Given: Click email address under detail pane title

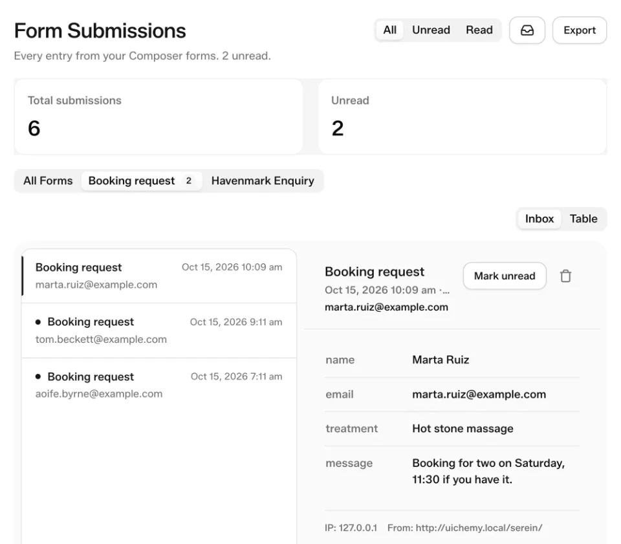Looking at the screenshot, I should click(x=386, y=307).
